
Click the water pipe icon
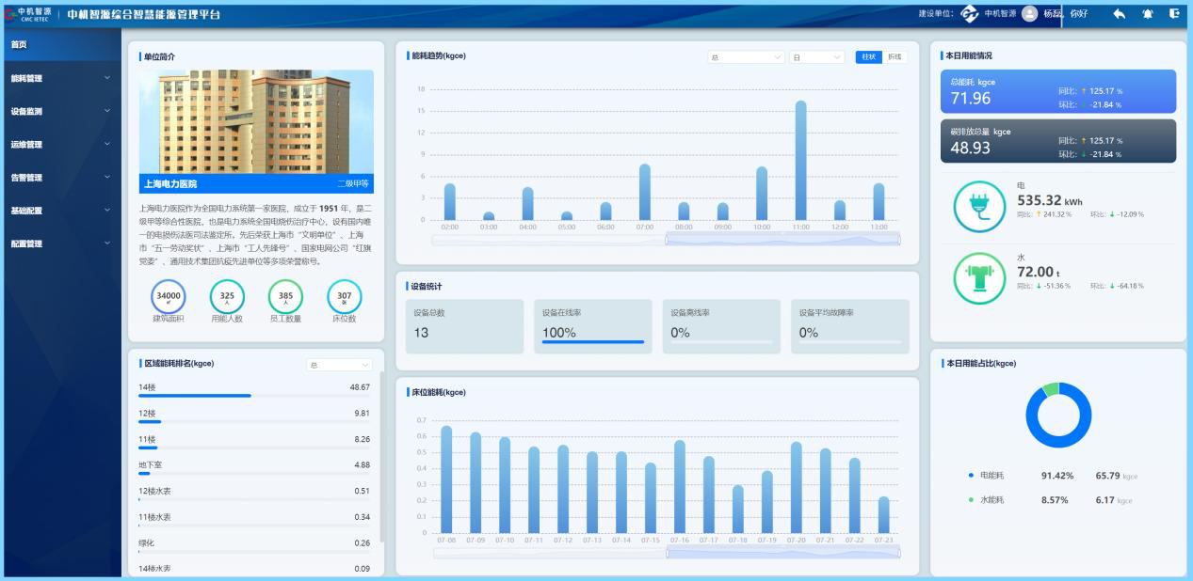pyautogui.click(x=979, y=278)
